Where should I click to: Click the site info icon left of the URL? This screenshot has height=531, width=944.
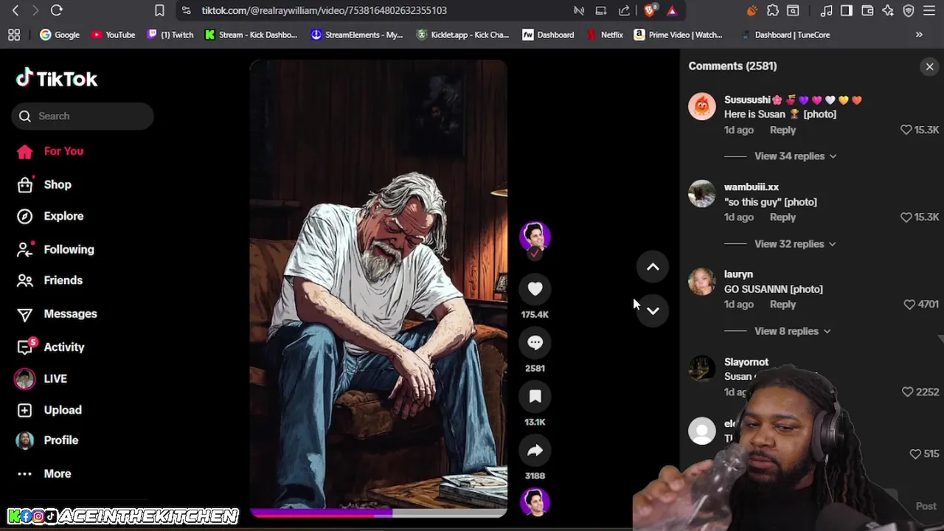click(186, 10)
